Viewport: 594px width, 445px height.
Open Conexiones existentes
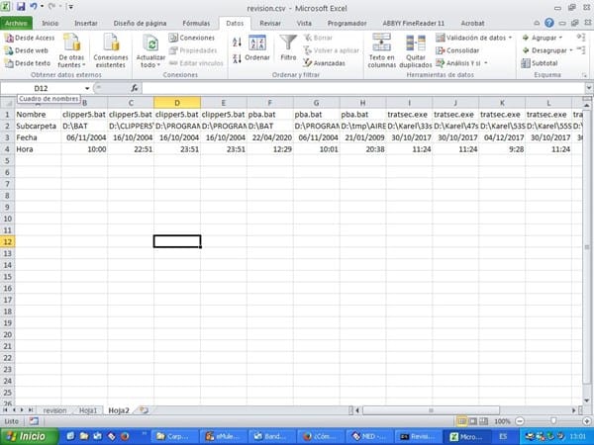pos(111,50)
